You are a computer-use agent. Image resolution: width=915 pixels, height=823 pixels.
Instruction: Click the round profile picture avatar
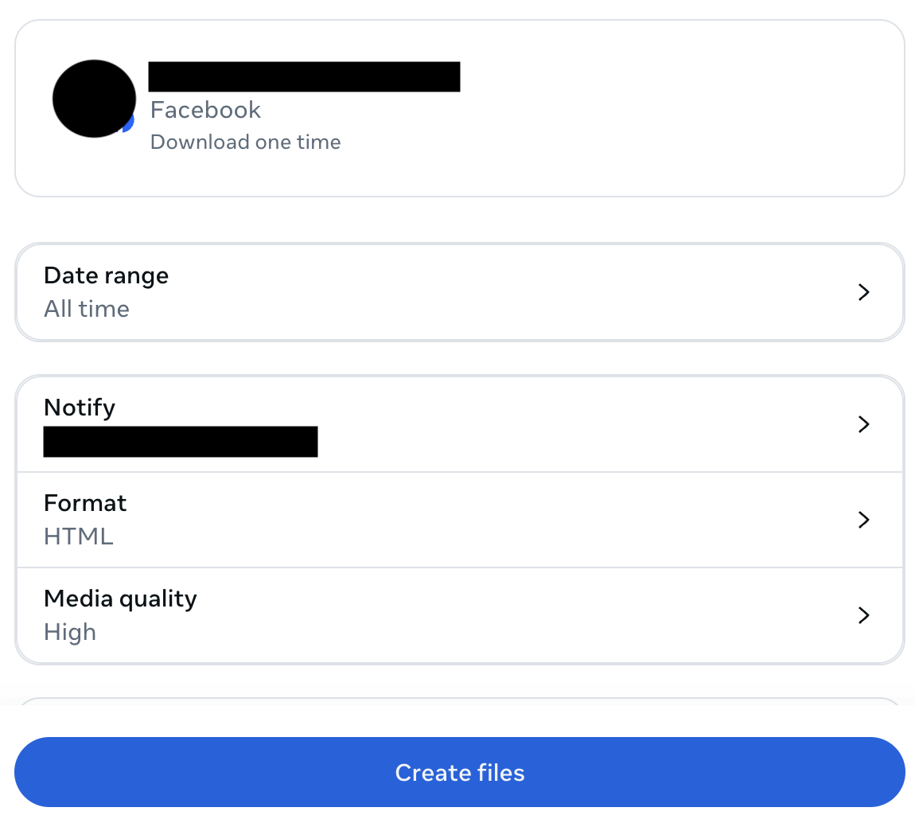[x=94, y=98]
